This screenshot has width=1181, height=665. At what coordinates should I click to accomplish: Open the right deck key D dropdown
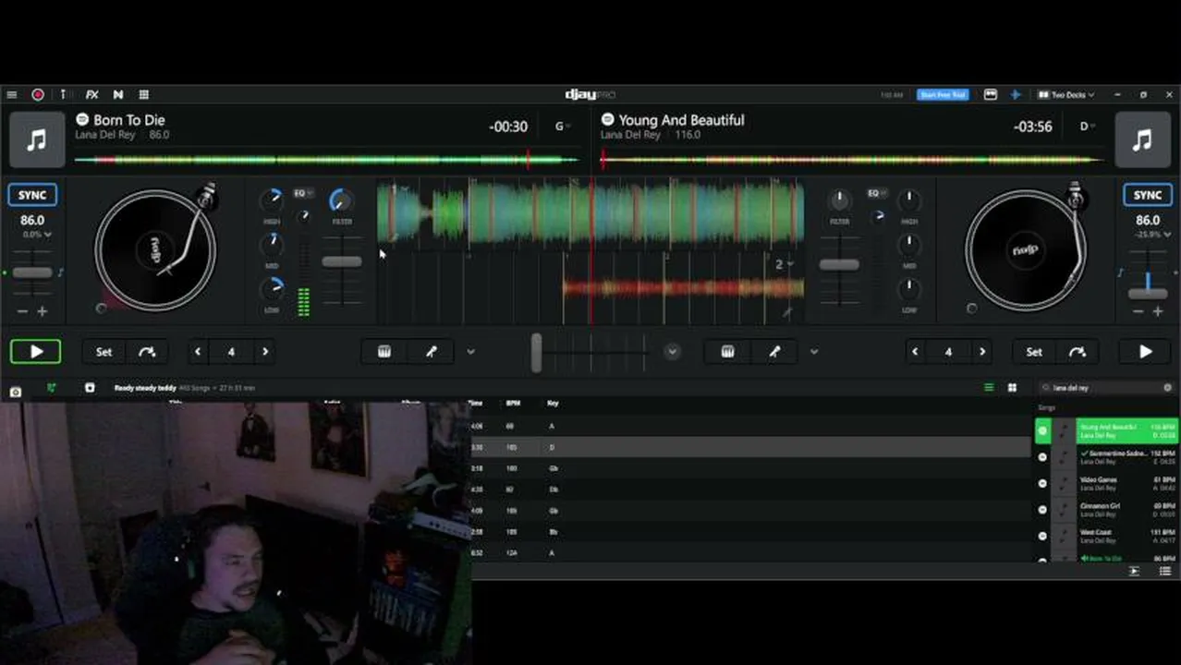coord(1087,127)
